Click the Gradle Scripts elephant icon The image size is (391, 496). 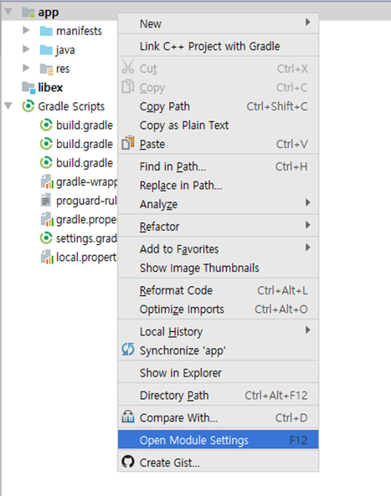[28, 106]
